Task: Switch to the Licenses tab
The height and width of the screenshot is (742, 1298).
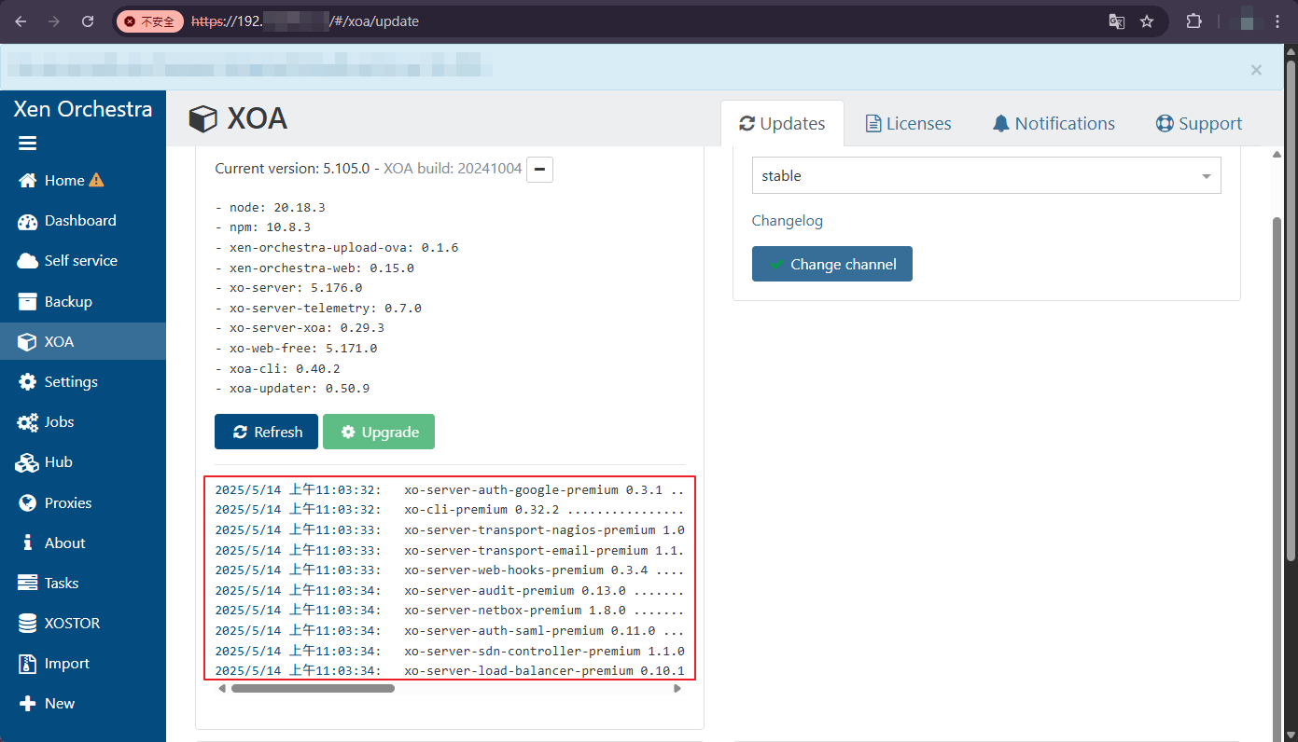Action: point(908,124)
